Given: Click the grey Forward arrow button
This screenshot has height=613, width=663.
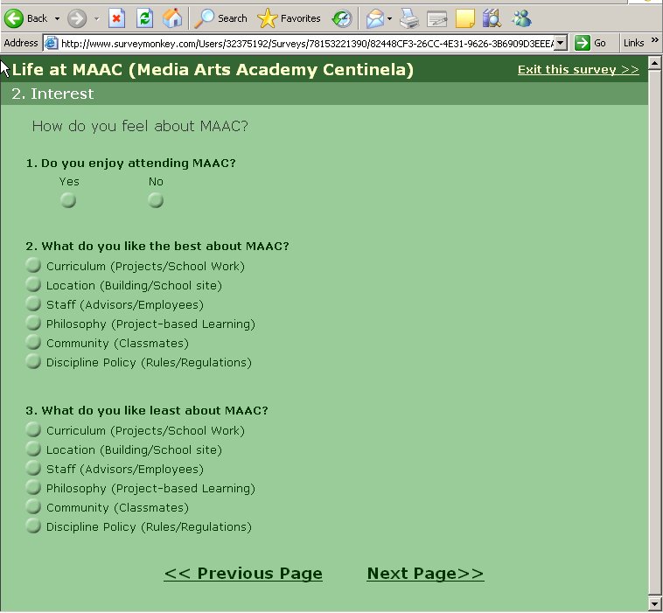Looking at the screenshot, I should click(77, 18).
